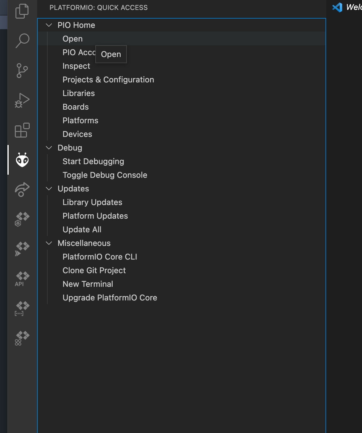Collapse the Debug section chevron
The width and height of the screenshot is (362, 433).
(x=49, y=148)
